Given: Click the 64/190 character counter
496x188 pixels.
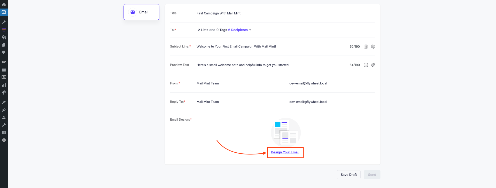Looking at the screenshot, I should (x=355, y=65).
